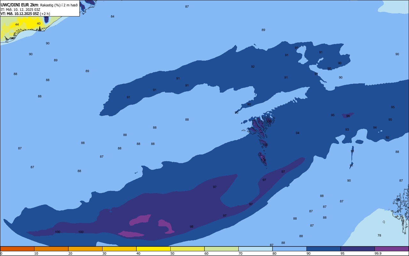409x256 pixels.
Task: Pick the 50–60 yellow-green legend swatch
Action: point(187,249)
